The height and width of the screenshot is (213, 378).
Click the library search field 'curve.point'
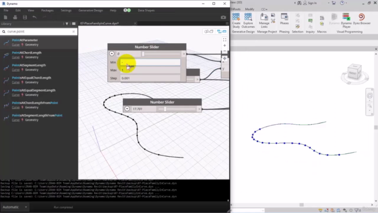(x=38, y=31)
